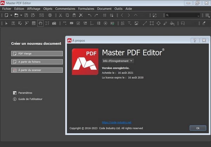The height and width of the screenshot is (147, 211).
Task: Open the Document menu
Action: tap(104, 9)
